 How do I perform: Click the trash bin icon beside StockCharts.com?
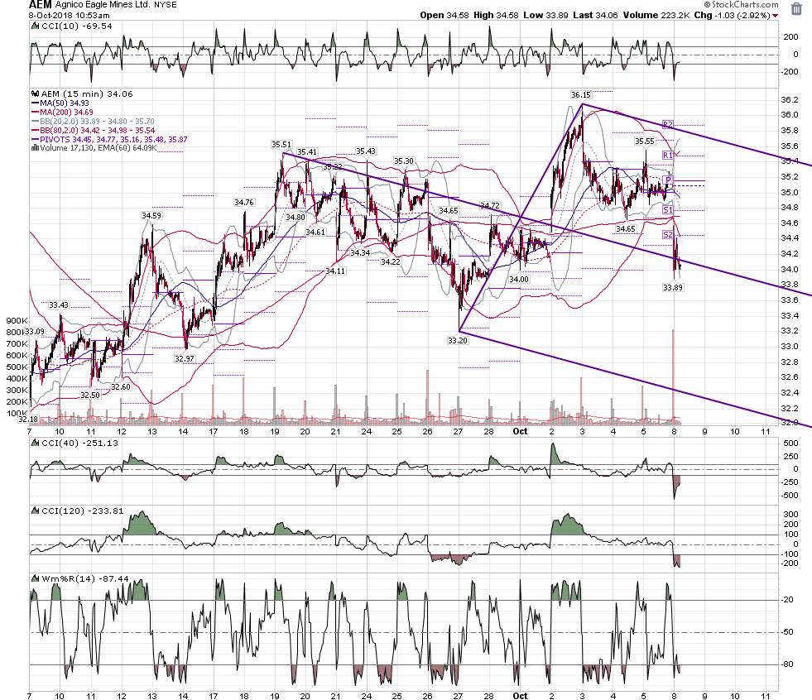tap(796, 10)
